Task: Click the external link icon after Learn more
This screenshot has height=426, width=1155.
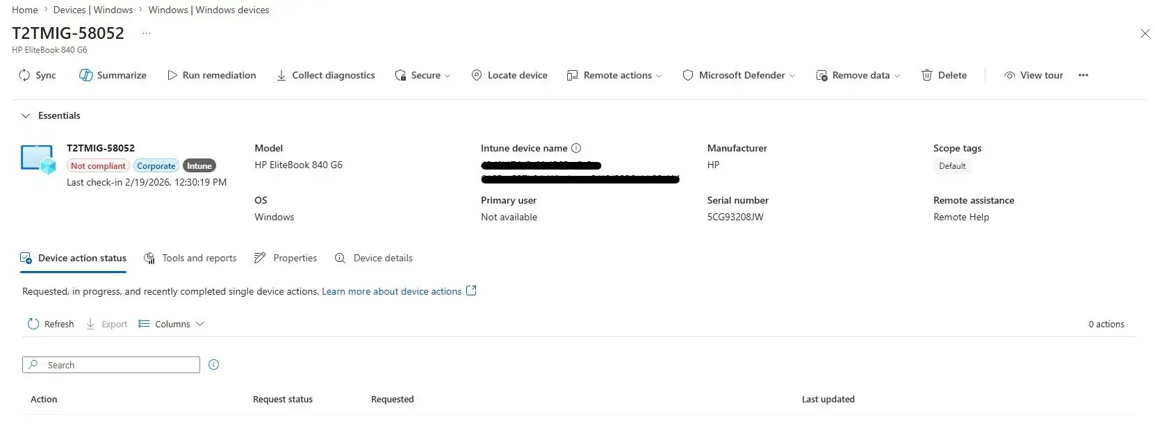Action: [x=471, y=290]
